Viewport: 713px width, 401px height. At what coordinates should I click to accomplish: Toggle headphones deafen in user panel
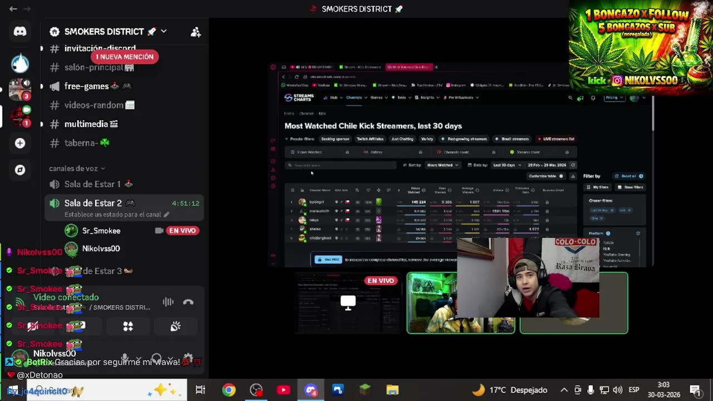[156, 358]
